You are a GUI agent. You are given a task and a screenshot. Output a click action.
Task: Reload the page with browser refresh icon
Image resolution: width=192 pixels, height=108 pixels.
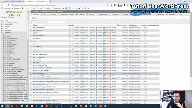point(9,5)
